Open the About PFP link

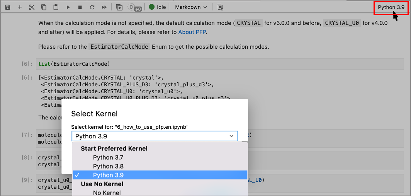coord(192,32)
